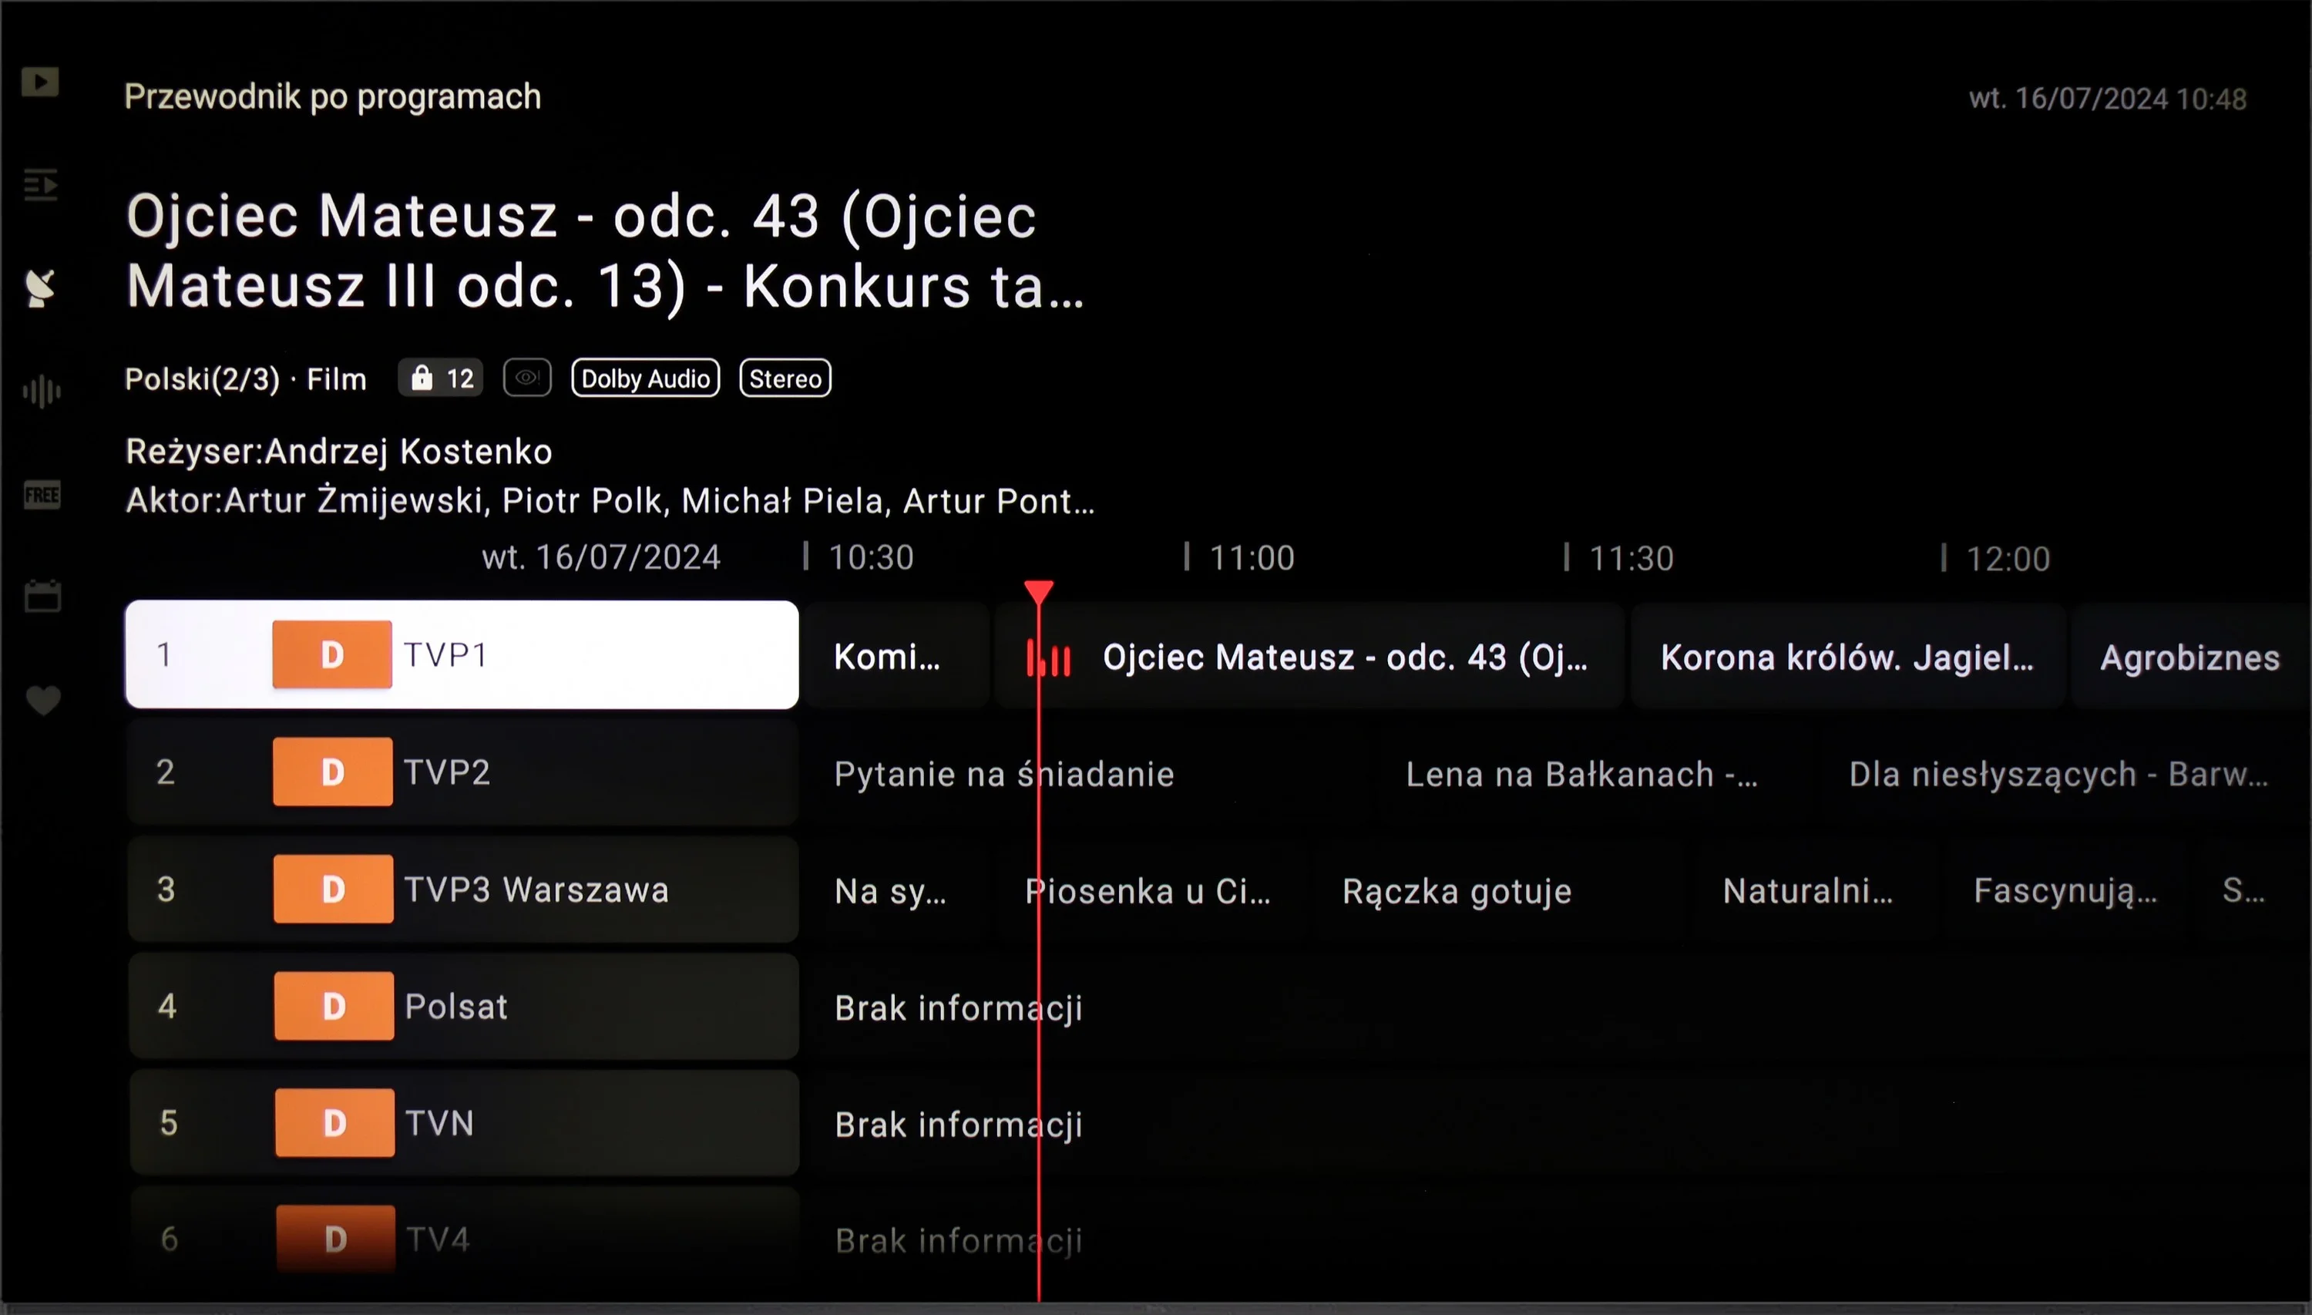The width and height of the screenshot is (2312, 1315).
Task: Click the Polski(2/3) audio language label
Action: [202, 379]
